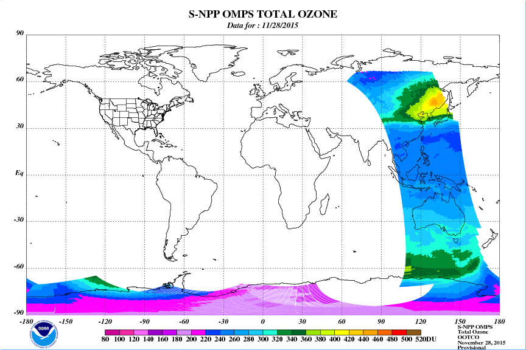Screen dimensions: 526x350
Task: Click the latitude '90' label at top left
Action: coord(20,33)
